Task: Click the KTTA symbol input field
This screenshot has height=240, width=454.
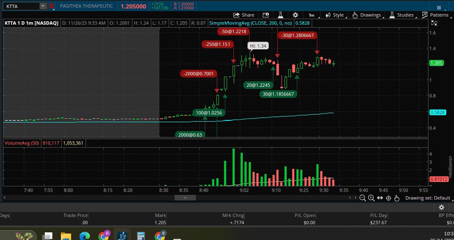Action: point(21,6)
